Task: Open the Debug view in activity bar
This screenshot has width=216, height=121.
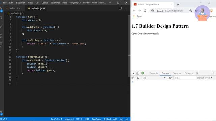Action: tap(1, 36)
